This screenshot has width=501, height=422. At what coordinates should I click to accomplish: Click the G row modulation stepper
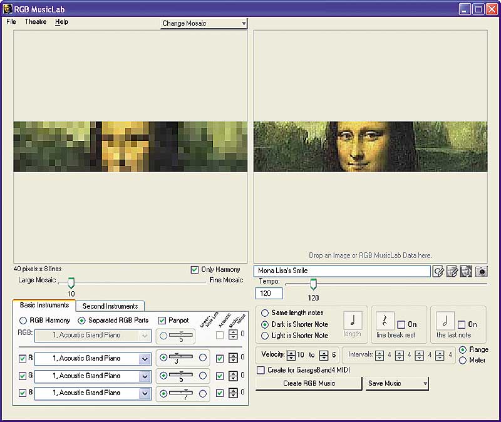233,376
